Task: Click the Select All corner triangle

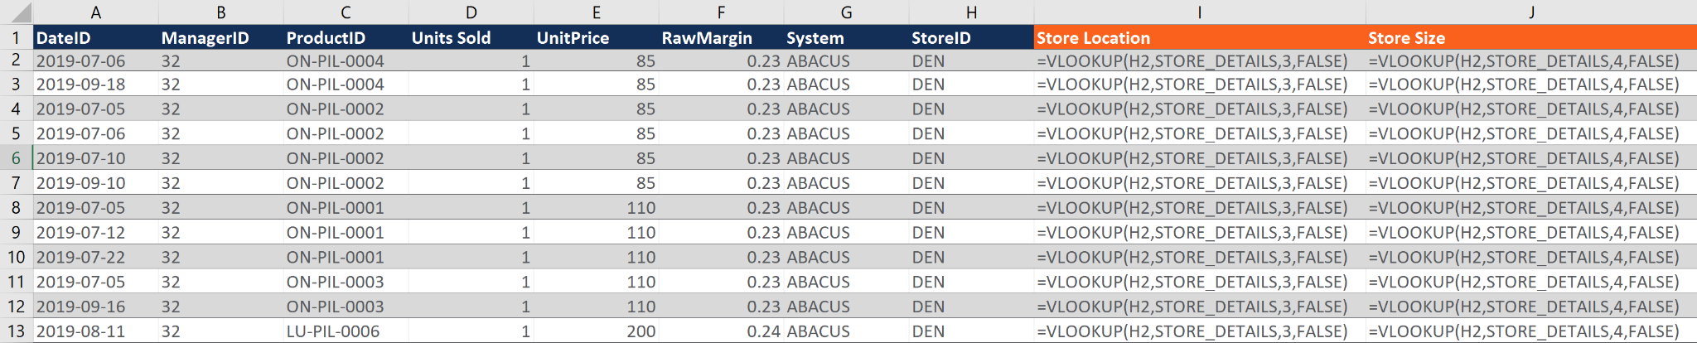Action: (x=18, y=12)
